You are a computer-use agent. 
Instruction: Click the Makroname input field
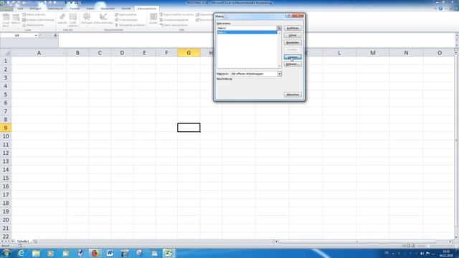point(247,28)
